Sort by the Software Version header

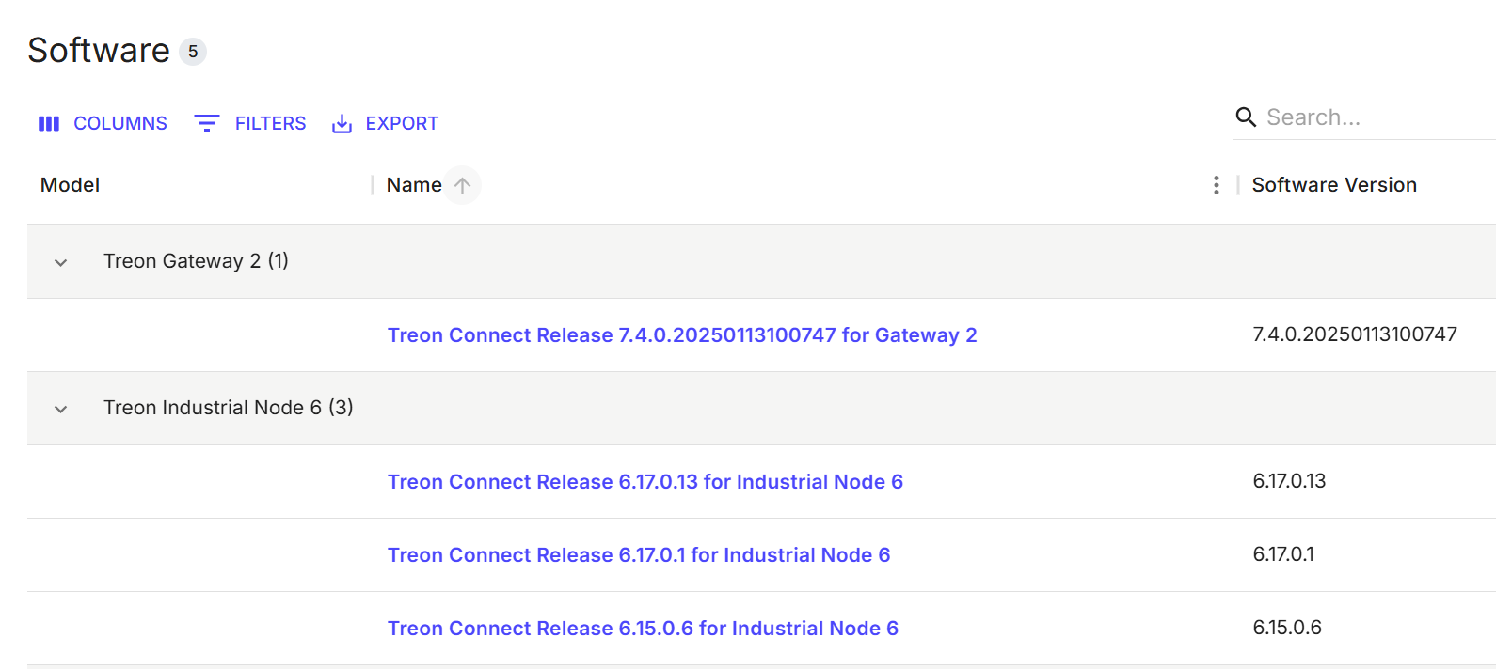1334,185
